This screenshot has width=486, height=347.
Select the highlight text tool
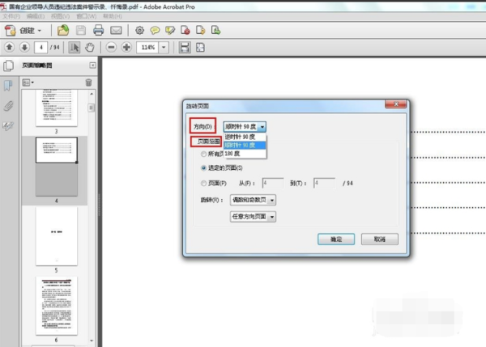point(170,31)
